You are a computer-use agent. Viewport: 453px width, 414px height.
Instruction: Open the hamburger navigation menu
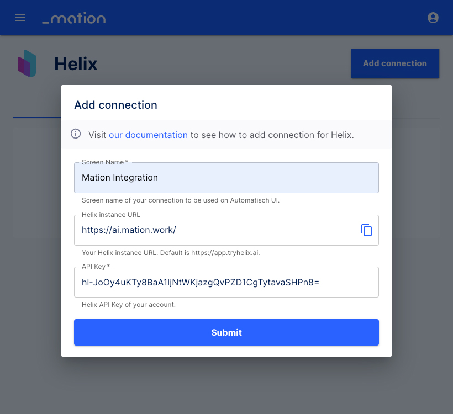[x=20, y=18]
